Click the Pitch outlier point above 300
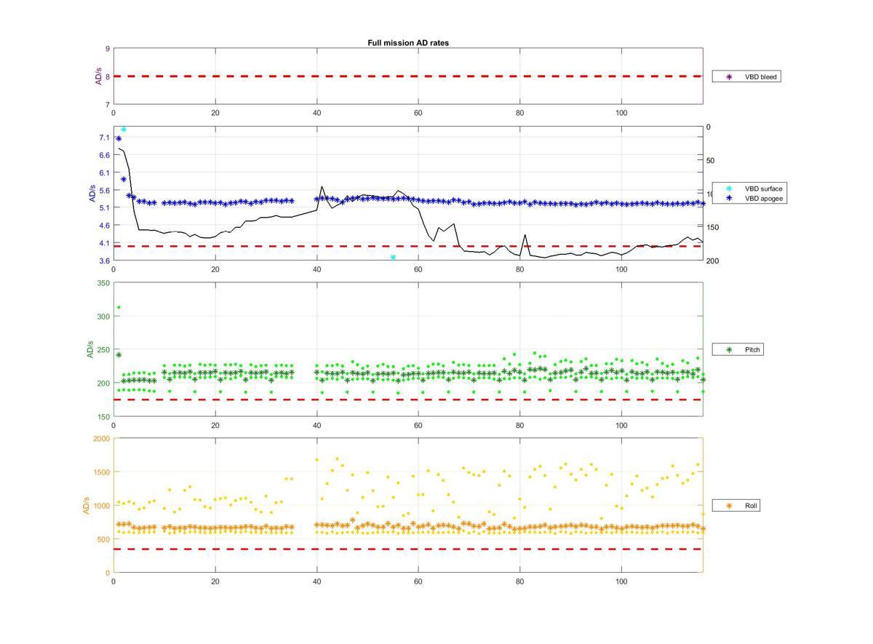Screen dimensions: 873x644 (x=119, y=307)
